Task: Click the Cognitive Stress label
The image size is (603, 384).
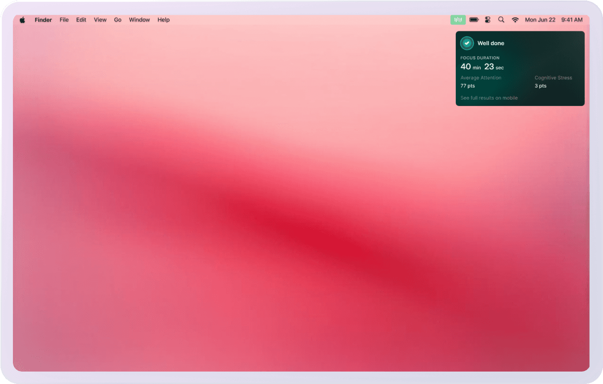Action: click(553, 78)
